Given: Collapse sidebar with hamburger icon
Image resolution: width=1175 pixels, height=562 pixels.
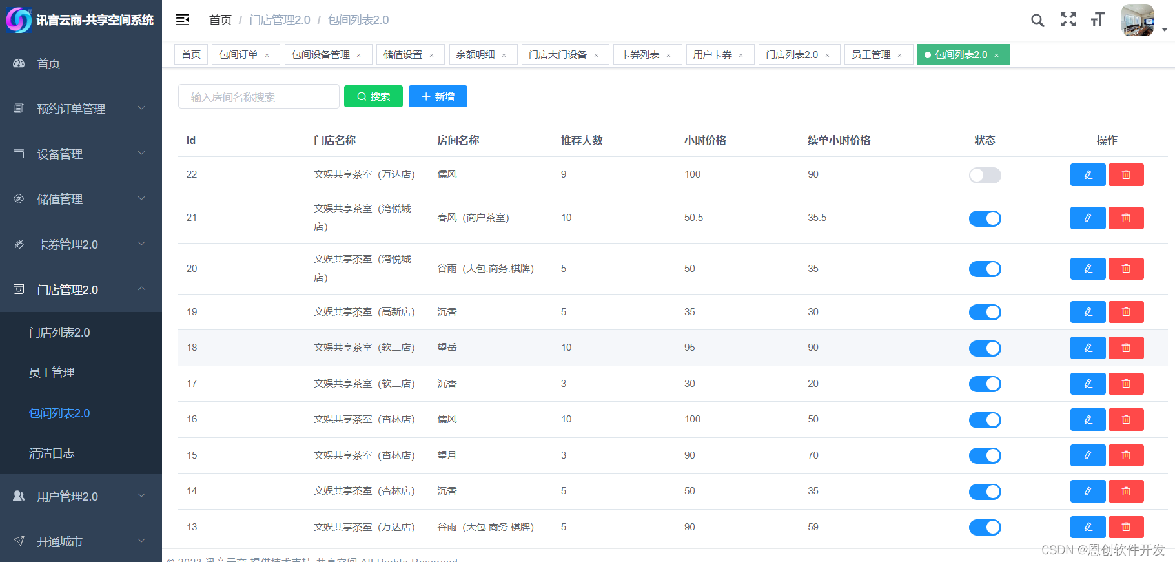Looking at the screenshot, I should 183,20.
